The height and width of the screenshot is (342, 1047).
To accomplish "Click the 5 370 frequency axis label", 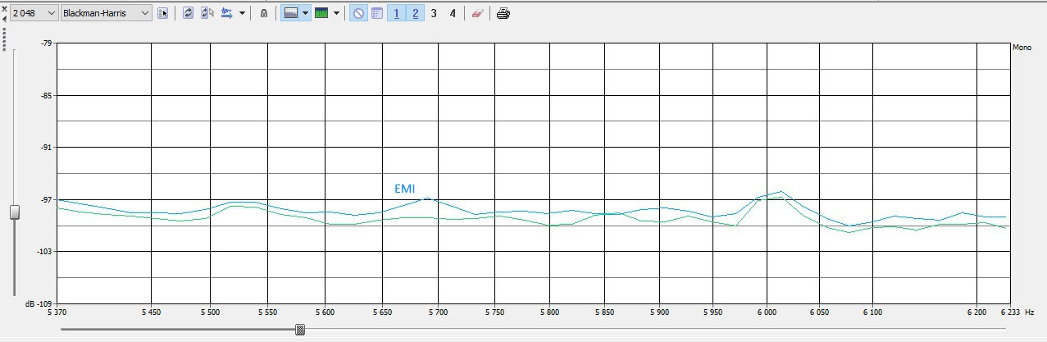I will click(59, 312).
